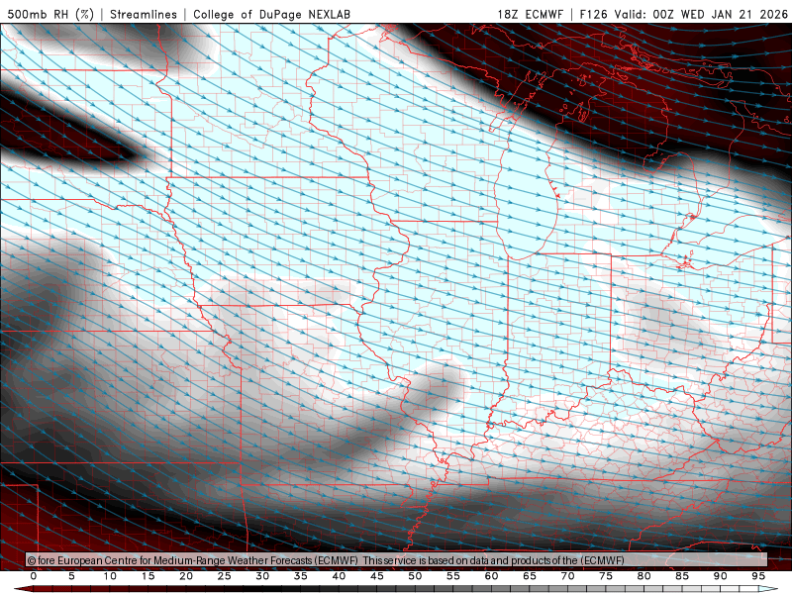Click the '20' tick label on colorbar
Image resolution: width=792 pixels, height=594 pixels.
point(186,576)
